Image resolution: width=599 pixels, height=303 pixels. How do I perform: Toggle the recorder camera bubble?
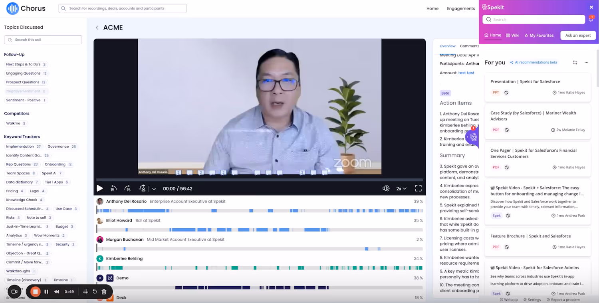click(14, 292)
